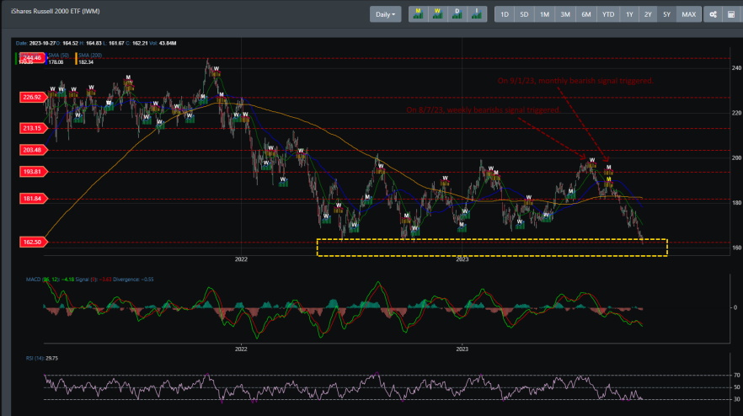Click the 30 level label on RSI axis
Viewport: 743px width, 416px height.
point(736,399)
